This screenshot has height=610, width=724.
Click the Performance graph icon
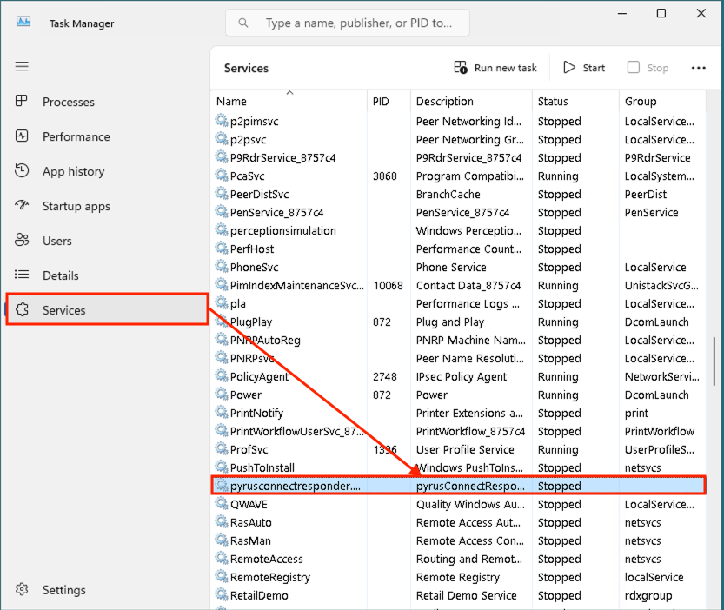pyautogui.click(x=22, y=136)
